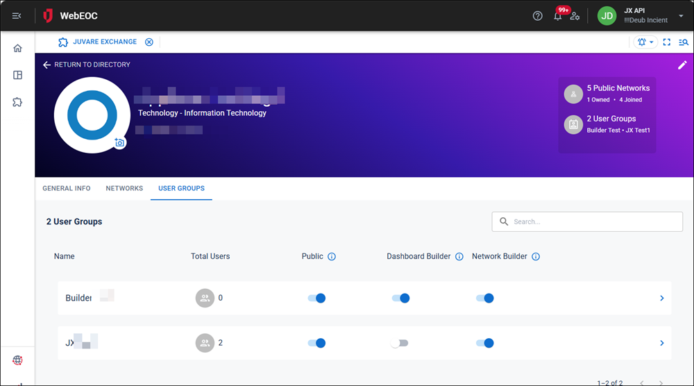The height and width of the screenshot is (386, 694).
Task: Open notifications bell with 99+ badge
Action: tap(559, 15)
